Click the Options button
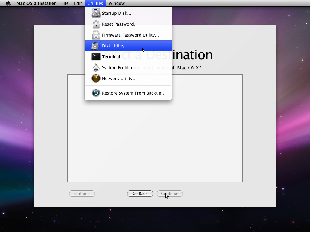Screen dimensions: 310x232 (x=82, y=193)
